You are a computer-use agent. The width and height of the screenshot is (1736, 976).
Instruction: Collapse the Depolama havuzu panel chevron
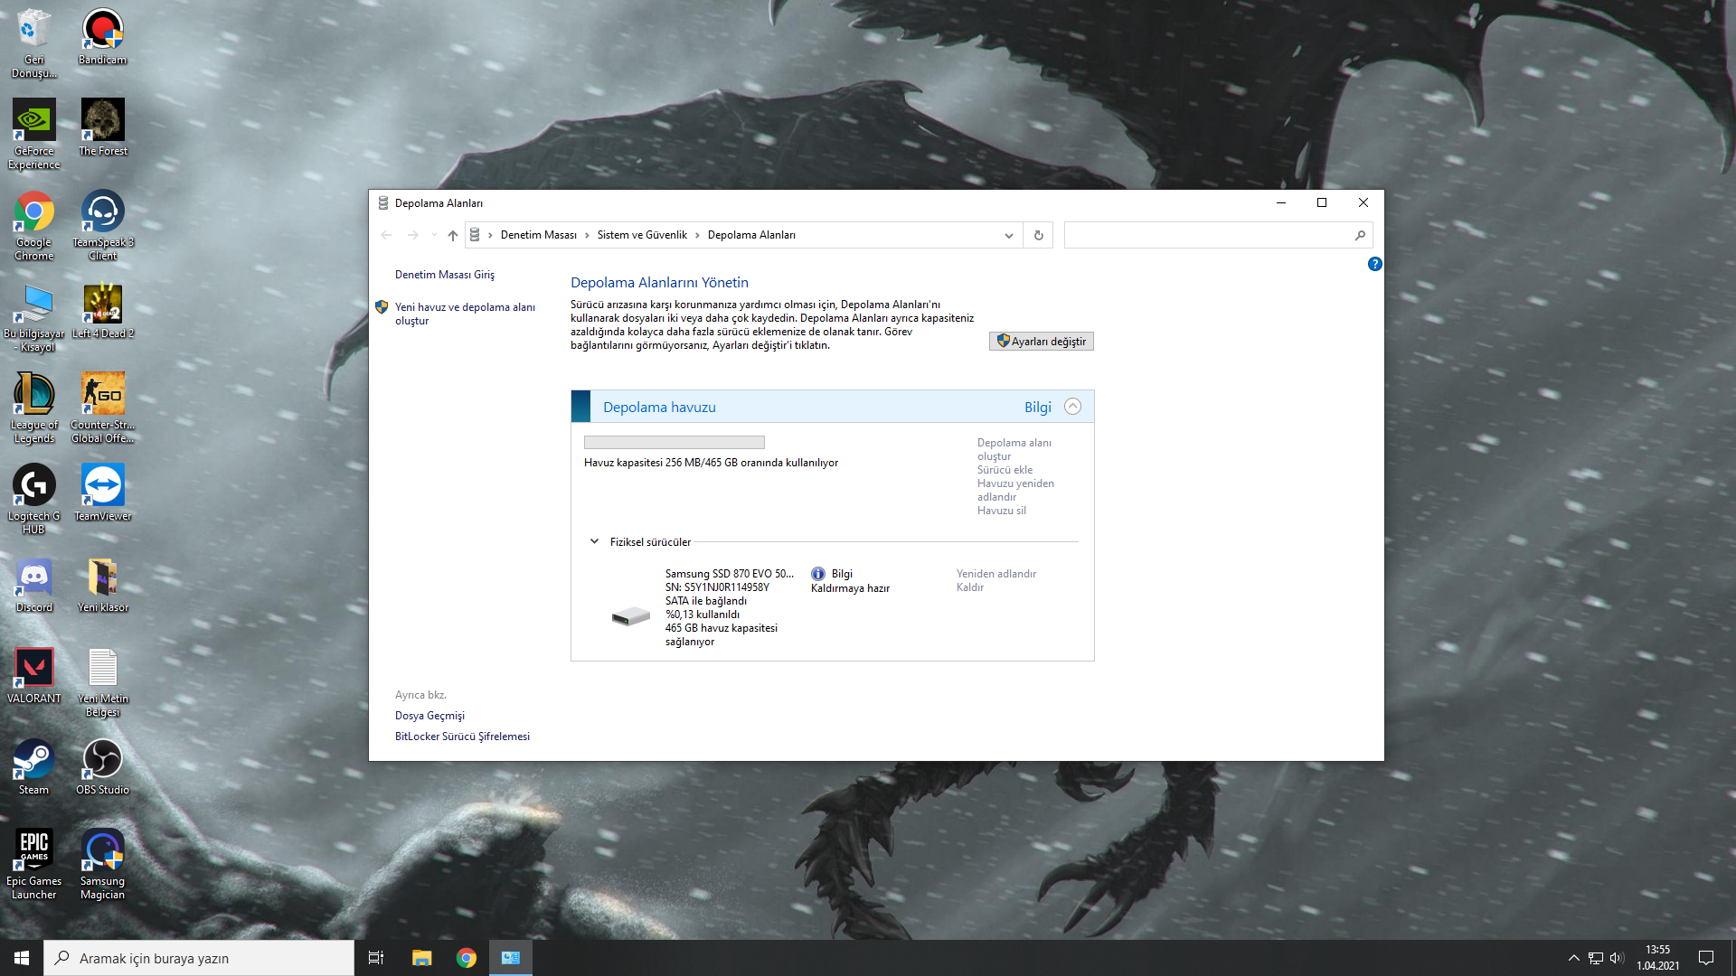point(1072,407)
